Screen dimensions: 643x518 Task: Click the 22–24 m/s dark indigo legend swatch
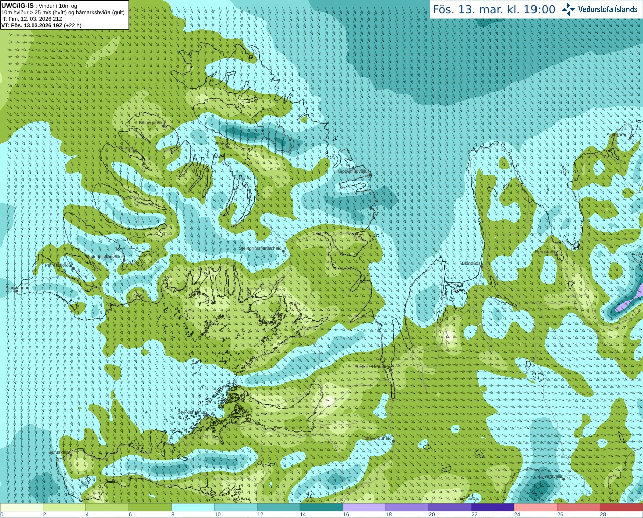point(493,507)
